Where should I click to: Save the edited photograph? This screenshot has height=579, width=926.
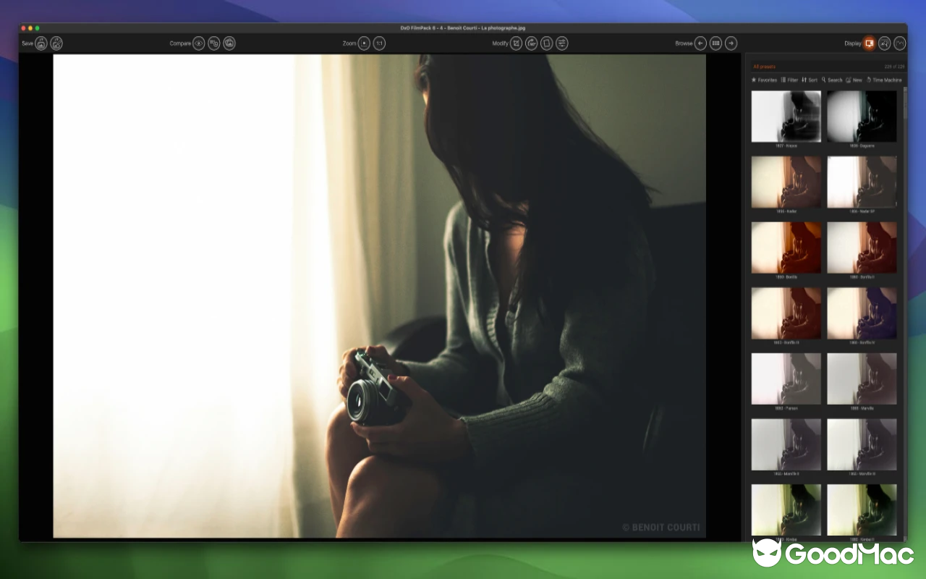tap(41, 43)
